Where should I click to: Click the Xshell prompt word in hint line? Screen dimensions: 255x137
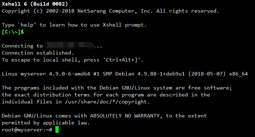tap(125, 25)
